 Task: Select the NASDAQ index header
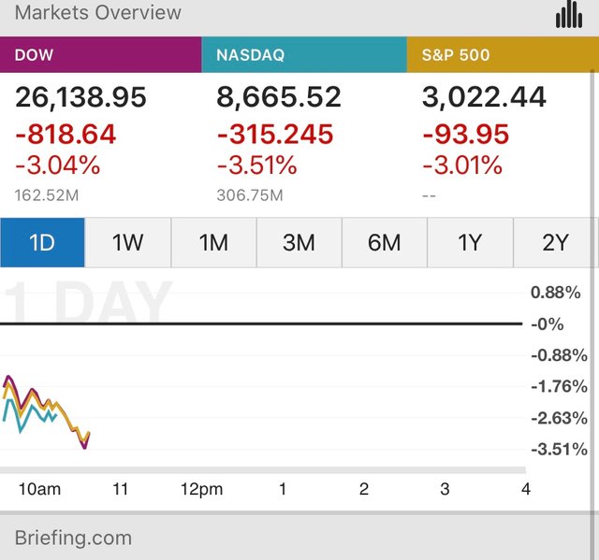click(x=303, y=55)
